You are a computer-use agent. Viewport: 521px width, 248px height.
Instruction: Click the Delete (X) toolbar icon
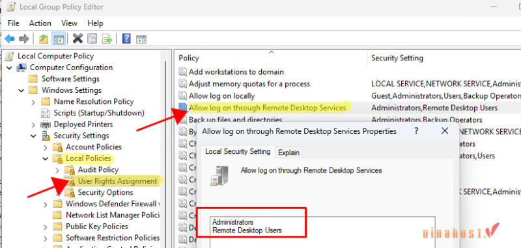coord(77,39)
